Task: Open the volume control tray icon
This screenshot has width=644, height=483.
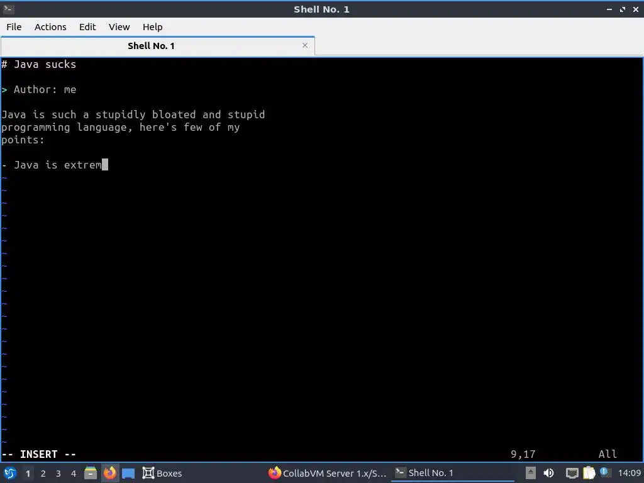Action: tap(548, 473)
